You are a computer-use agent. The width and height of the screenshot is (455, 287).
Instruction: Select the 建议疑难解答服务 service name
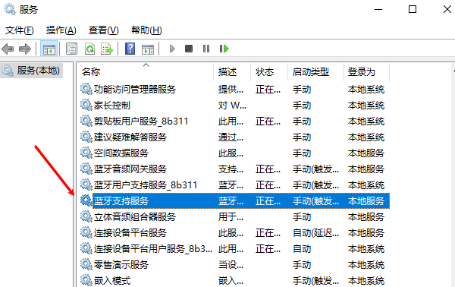[x=130, y=137]
